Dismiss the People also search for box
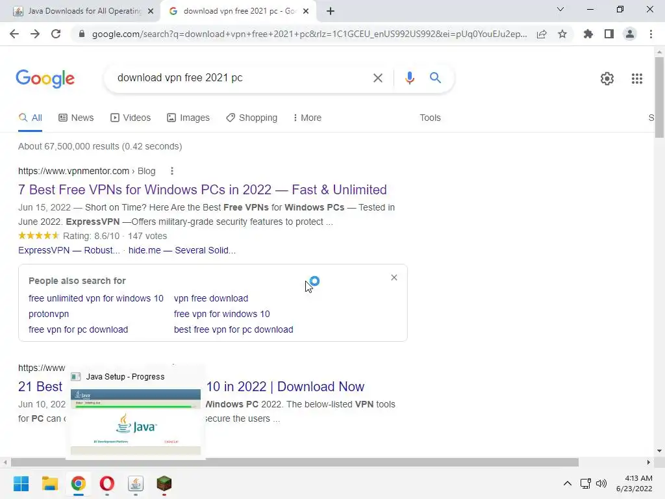 394,277
